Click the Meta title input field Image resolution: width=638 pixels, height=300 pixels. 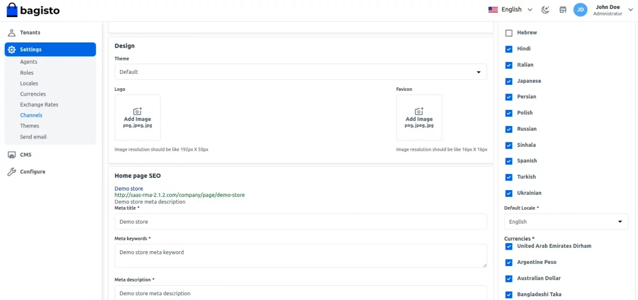click(x=300, y=222)
